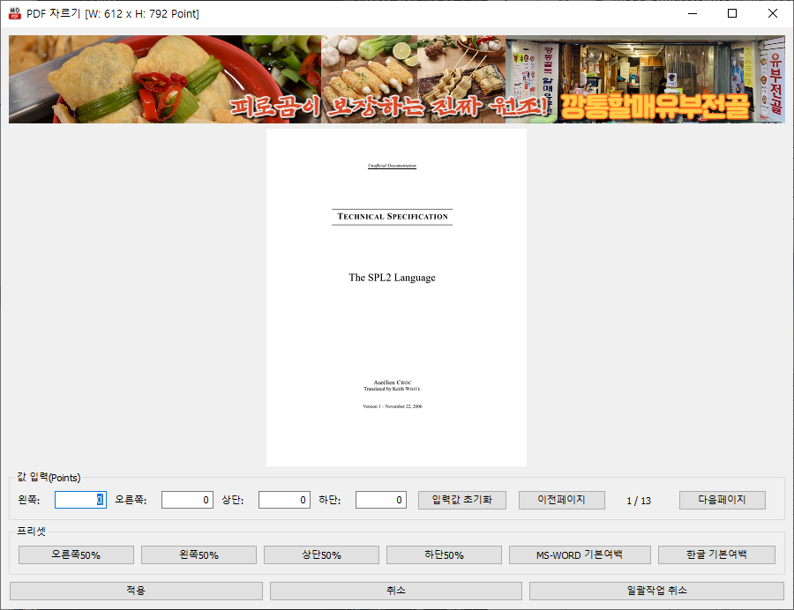794x610 pixels.
Task: Close the PDF 자르기 window
Action: click(x=772, y=13)
